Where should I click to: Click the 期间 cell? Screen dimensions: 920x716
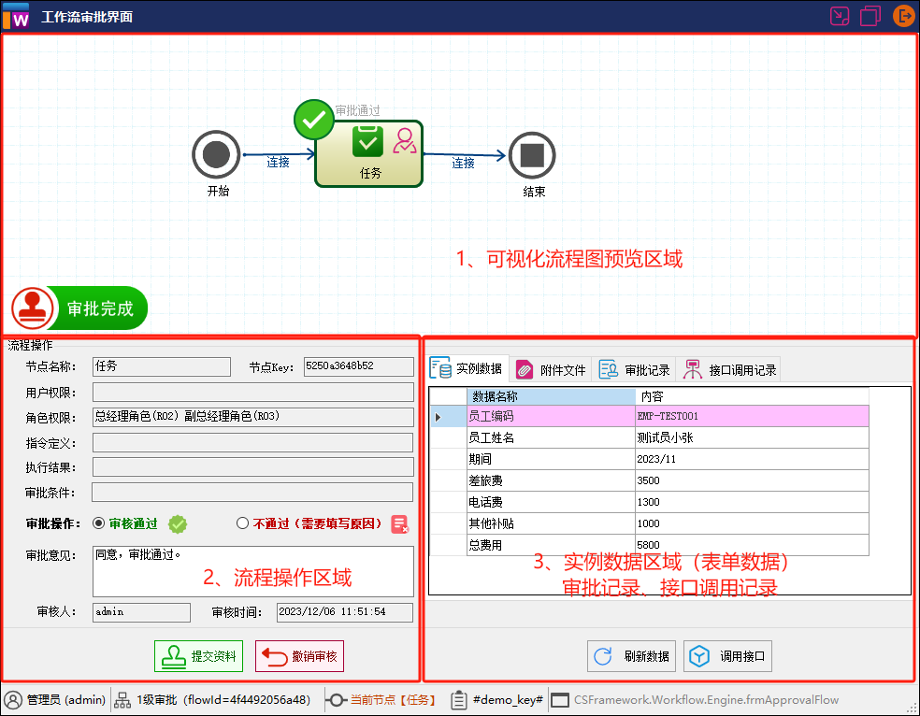point(551,459)
